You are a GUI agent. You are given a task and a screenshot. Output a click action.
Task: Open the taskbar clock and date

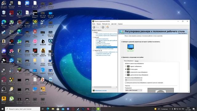188,109
